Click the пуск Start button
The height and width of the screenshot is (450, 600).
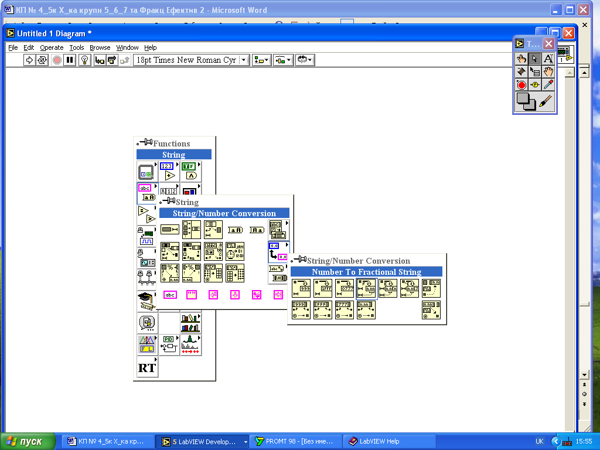(28, 442)
